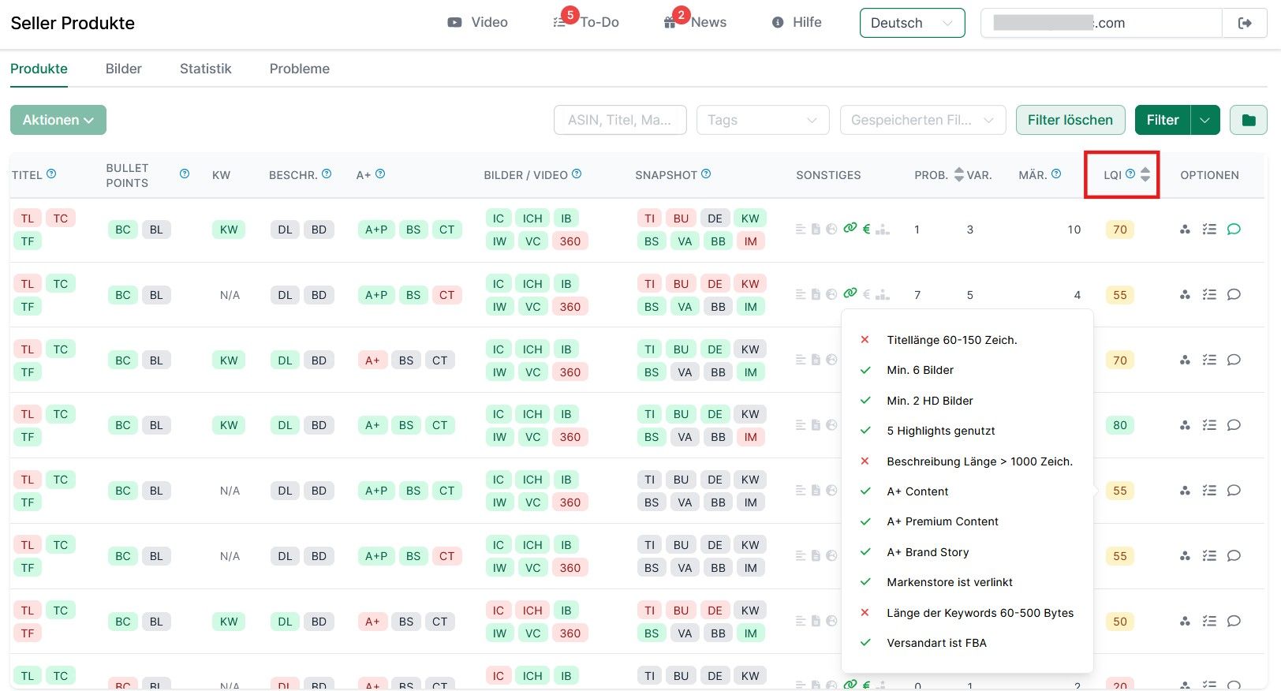Image resolution: width=1281 pixels, height=691 pixels.
Task: Click variants icon in LQI 50 row
Action: 1185,621
